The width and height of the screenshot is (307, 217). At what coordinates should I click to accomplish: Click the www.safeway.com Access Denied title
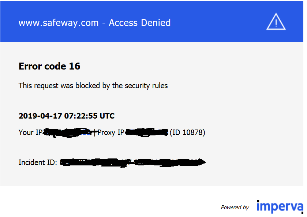(x=94, y=23)
